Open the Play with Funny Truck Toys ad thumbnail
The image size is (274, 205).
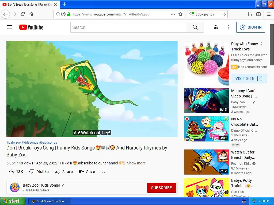click(206, 64)
